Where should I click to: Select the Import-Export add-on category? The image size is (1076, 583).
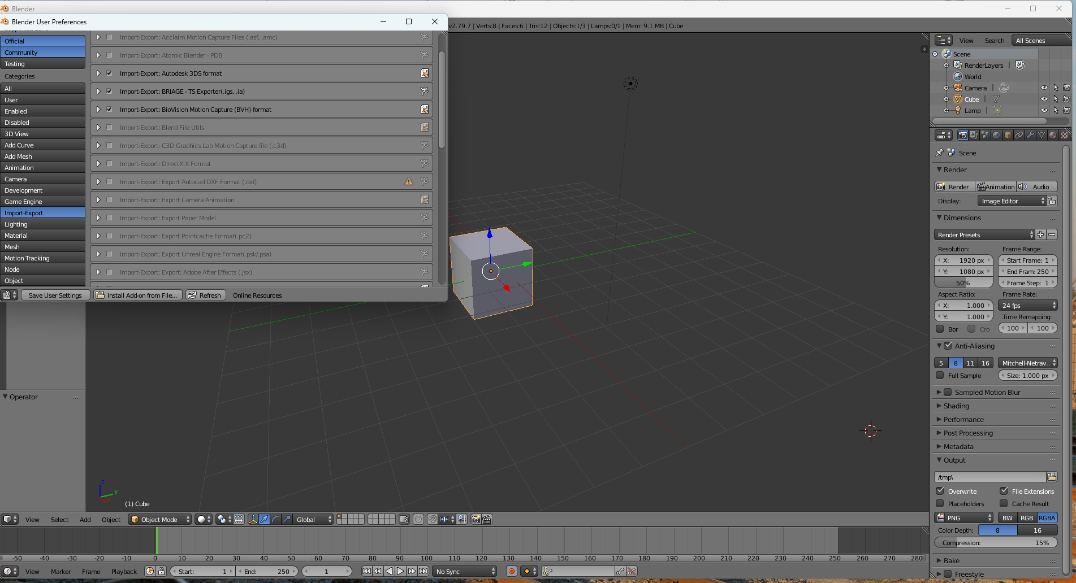[x=43, y=212]
